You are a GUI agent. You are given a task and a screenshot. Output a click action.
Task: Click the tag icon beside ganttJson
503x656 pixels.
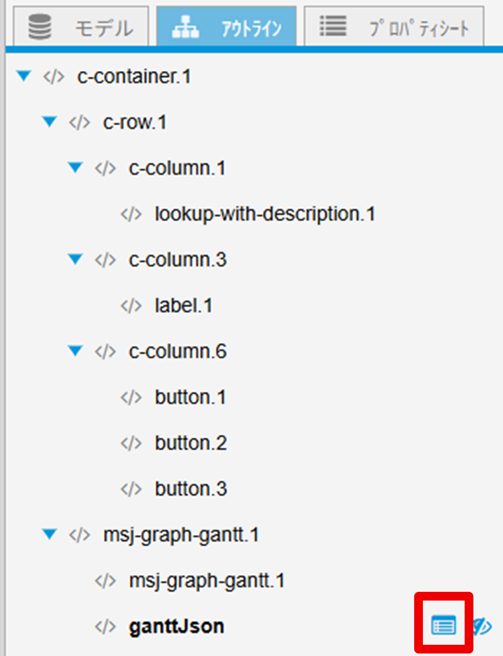click(105, 626)
